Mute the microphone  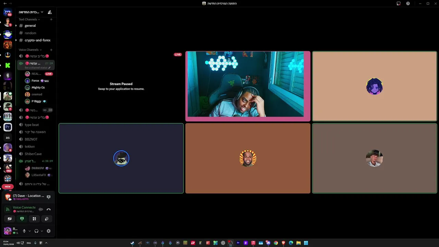click(24, 231)
